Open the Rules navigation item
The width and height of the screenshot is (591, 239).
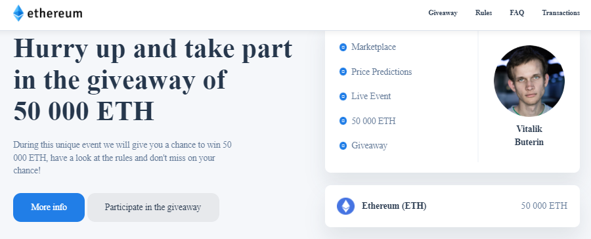[x=483, y=13]
